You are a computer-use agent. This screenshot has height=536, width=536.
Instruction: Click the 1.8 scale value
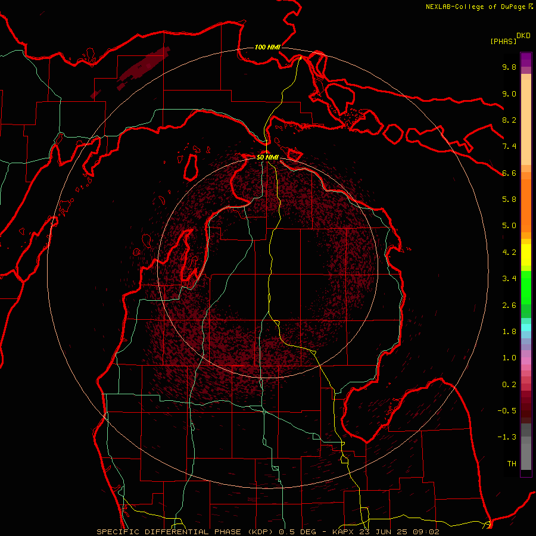pyautogui.click(x=509, y=332)
